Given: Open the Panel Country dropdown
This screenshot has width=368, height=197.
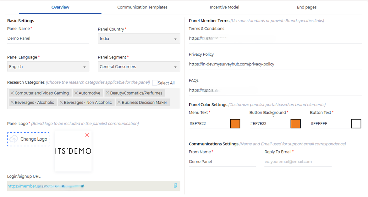Looking at the screenshot, I should (x=139, y=39).
